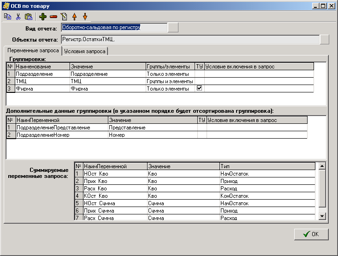Click the Cut scissors icon
Screen dimensions: 338x256
(x=18, y=17)
